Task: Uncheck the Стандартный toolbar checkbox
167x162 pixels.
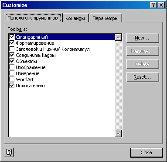Action: pos(12,37)
